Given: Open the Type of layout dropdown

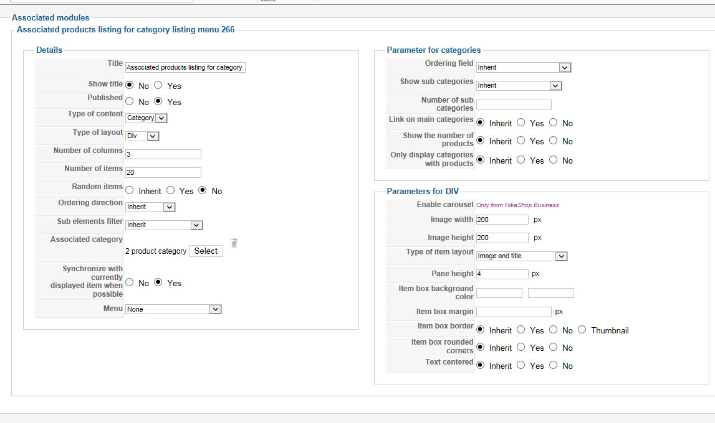Looking at the screenshot, I should point(143,136).
